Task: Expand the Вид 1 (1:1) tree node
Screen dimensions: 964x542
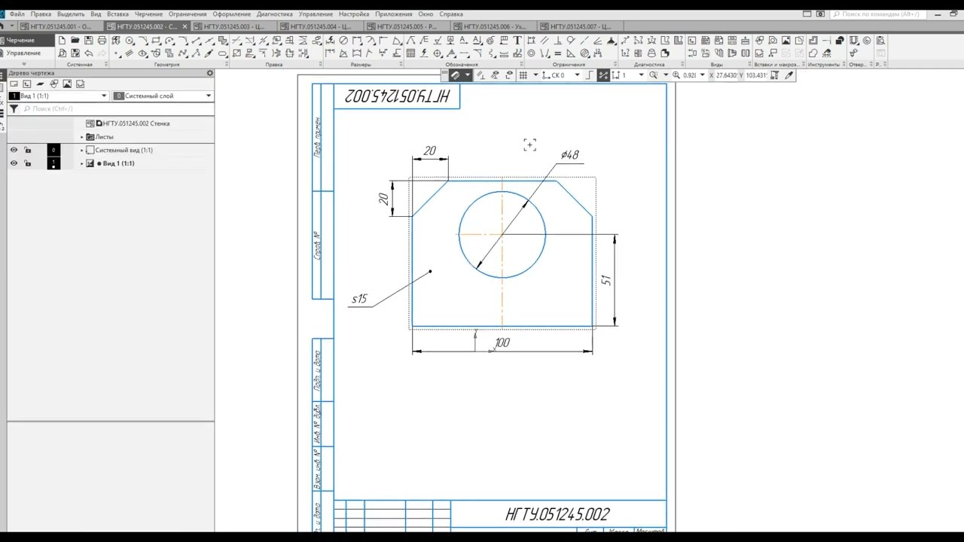Action: 82,163
